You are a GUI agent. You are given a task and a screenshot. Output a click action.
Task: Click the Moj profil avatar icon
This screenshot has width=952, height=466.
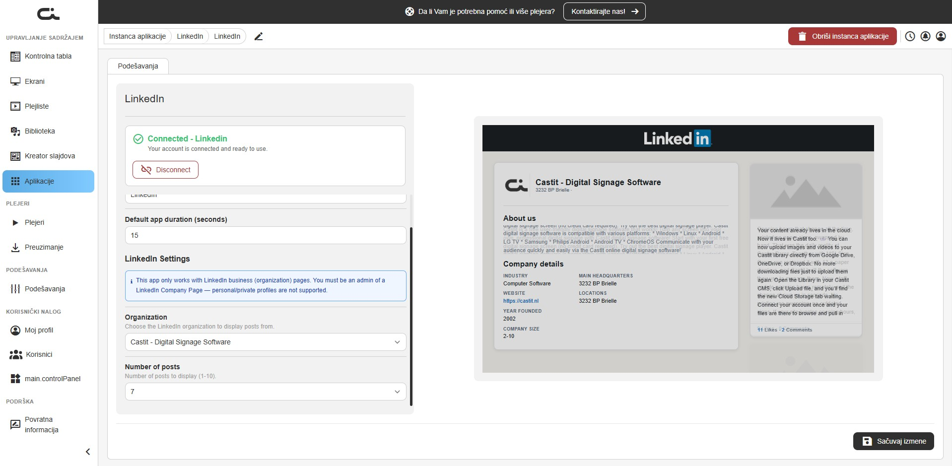pos(15,330)
